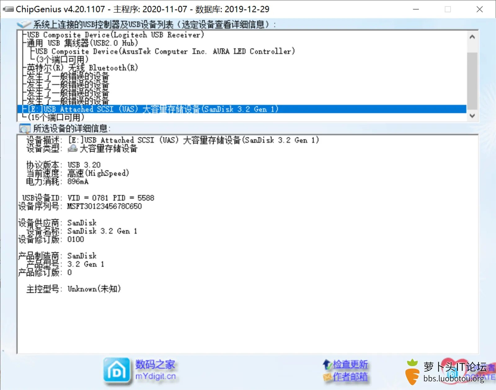This screenshot has height=390, width=496.
Task: Select 英特尔(R) 无线 Bluetooth(R) device
Action: (x=82, y=68)
